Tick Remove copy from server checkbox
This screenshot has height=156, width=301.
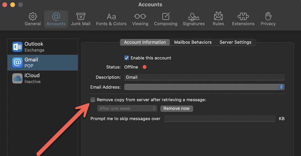(93, 99)
